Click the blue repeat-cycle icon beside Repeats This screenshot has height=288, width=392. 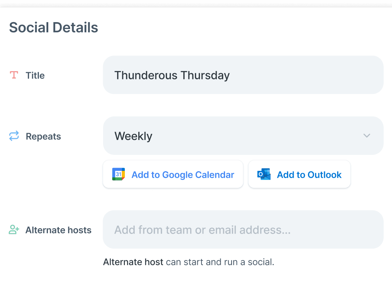pos(14,136)
